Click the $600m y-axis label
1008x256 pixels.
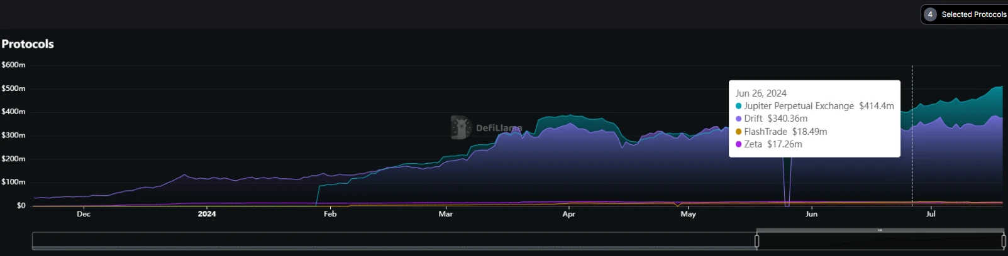tap(13, 65)
